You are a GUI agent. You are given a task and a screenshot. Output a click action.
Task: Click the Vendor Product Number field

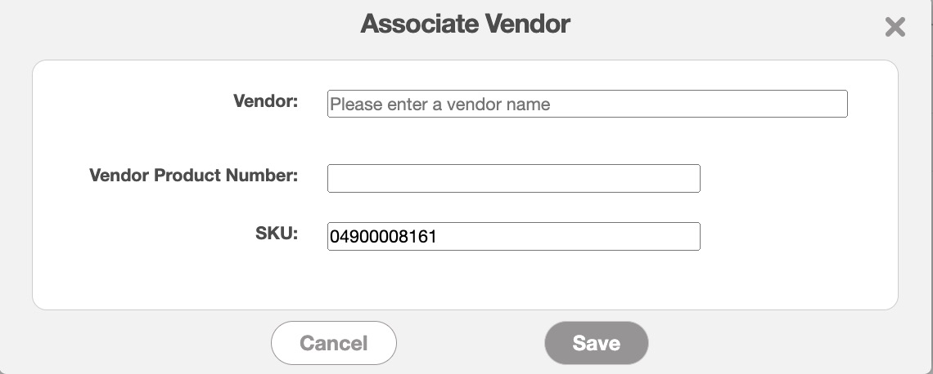point(513,178)
